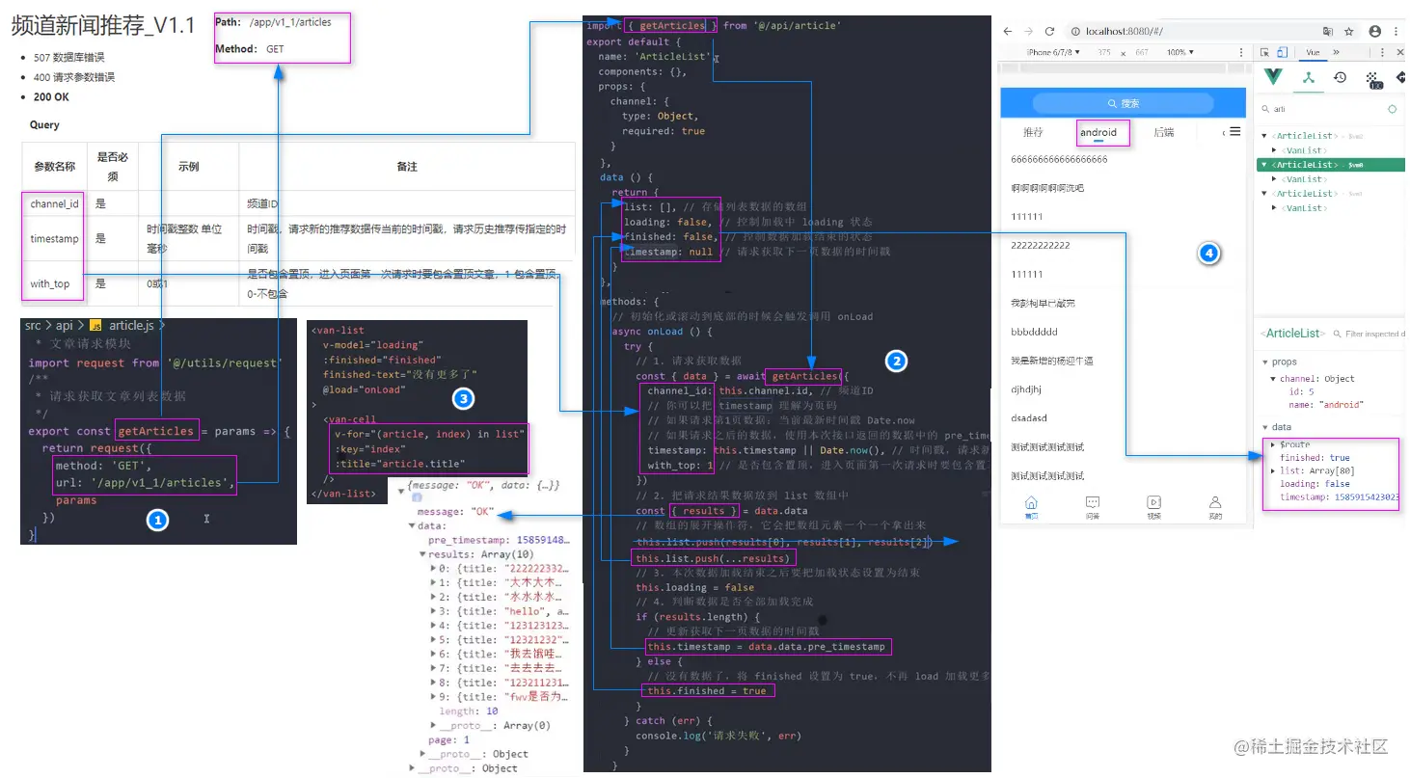Image resolution: width=1410 pixels, height=778 pixels.
Task: Collapse the first ArticleList tree node
Action: (1264, 136)
